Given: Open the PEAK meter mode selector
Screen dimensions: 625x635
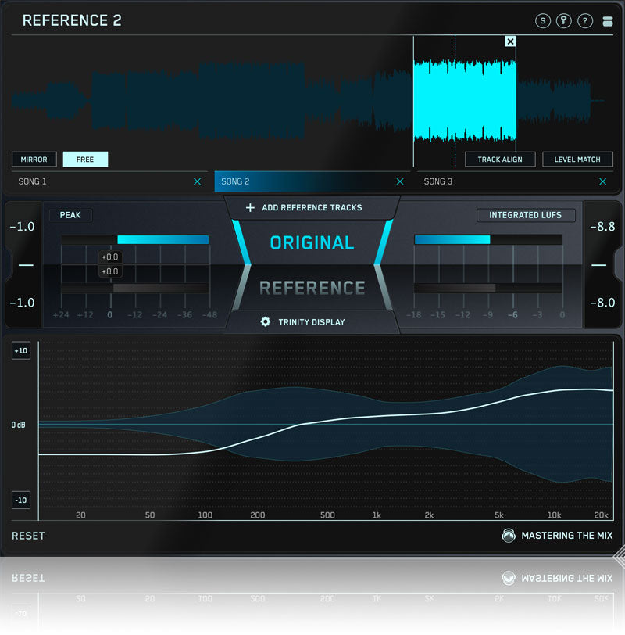Looking at the screenshot, I should (70, 215).
